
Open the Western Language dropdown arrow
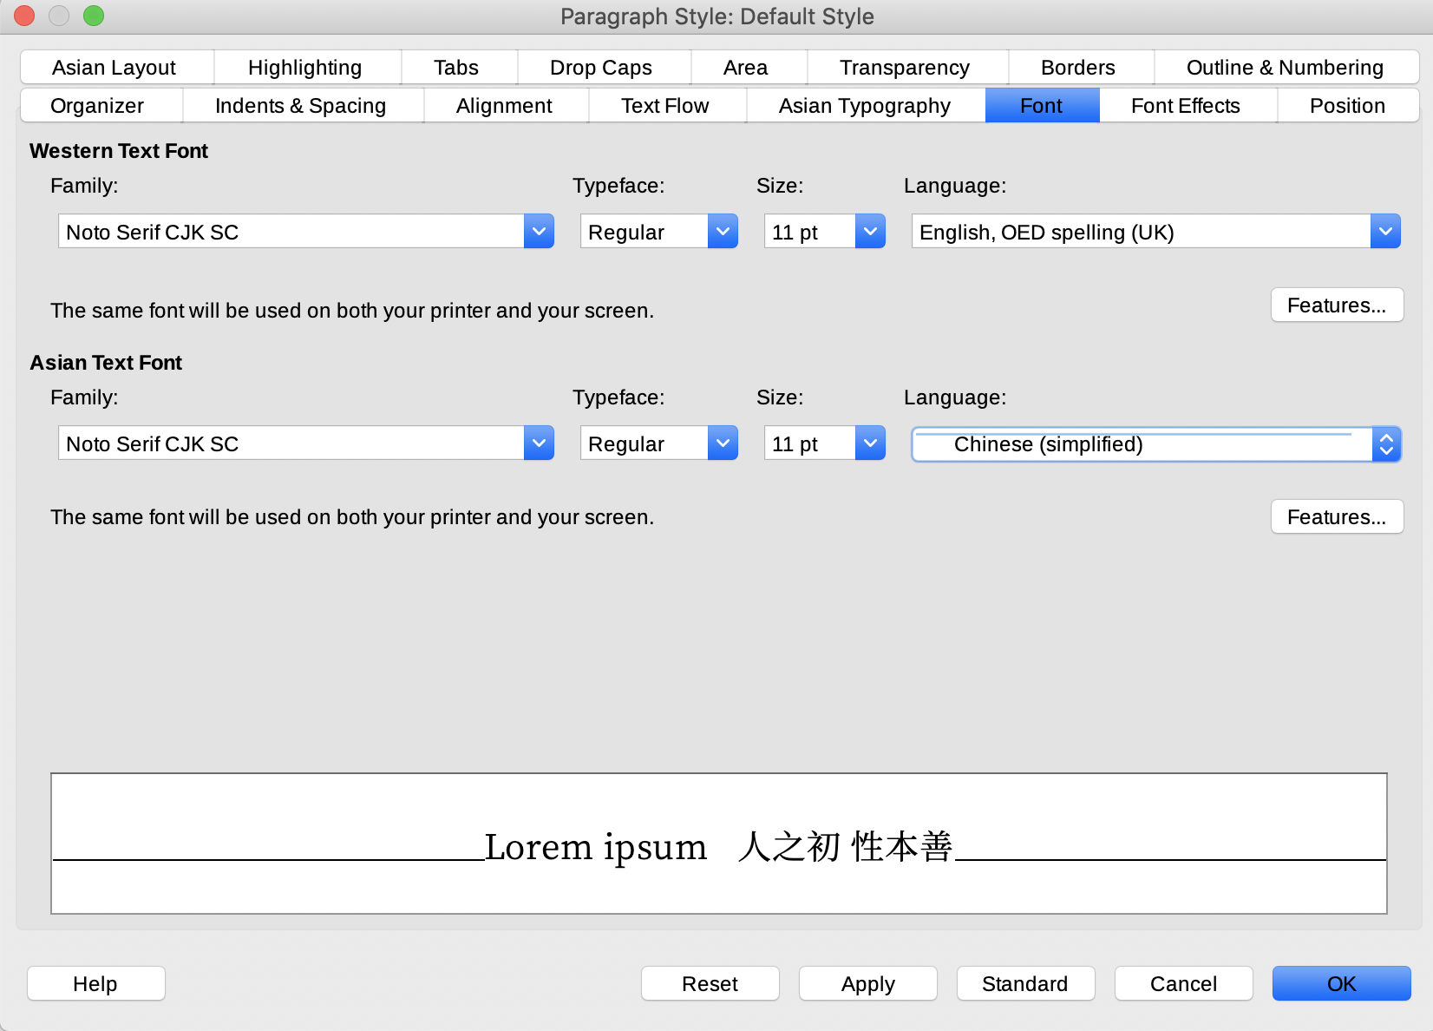(1385, 232)
